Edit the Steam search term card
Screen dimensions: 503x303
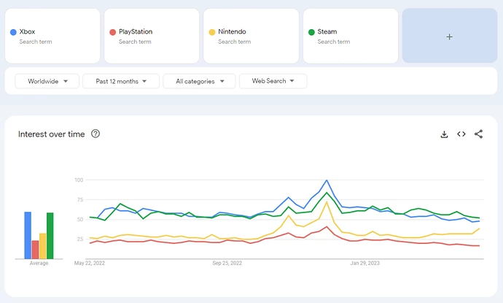pyautogui.click(x=351, y=36)
